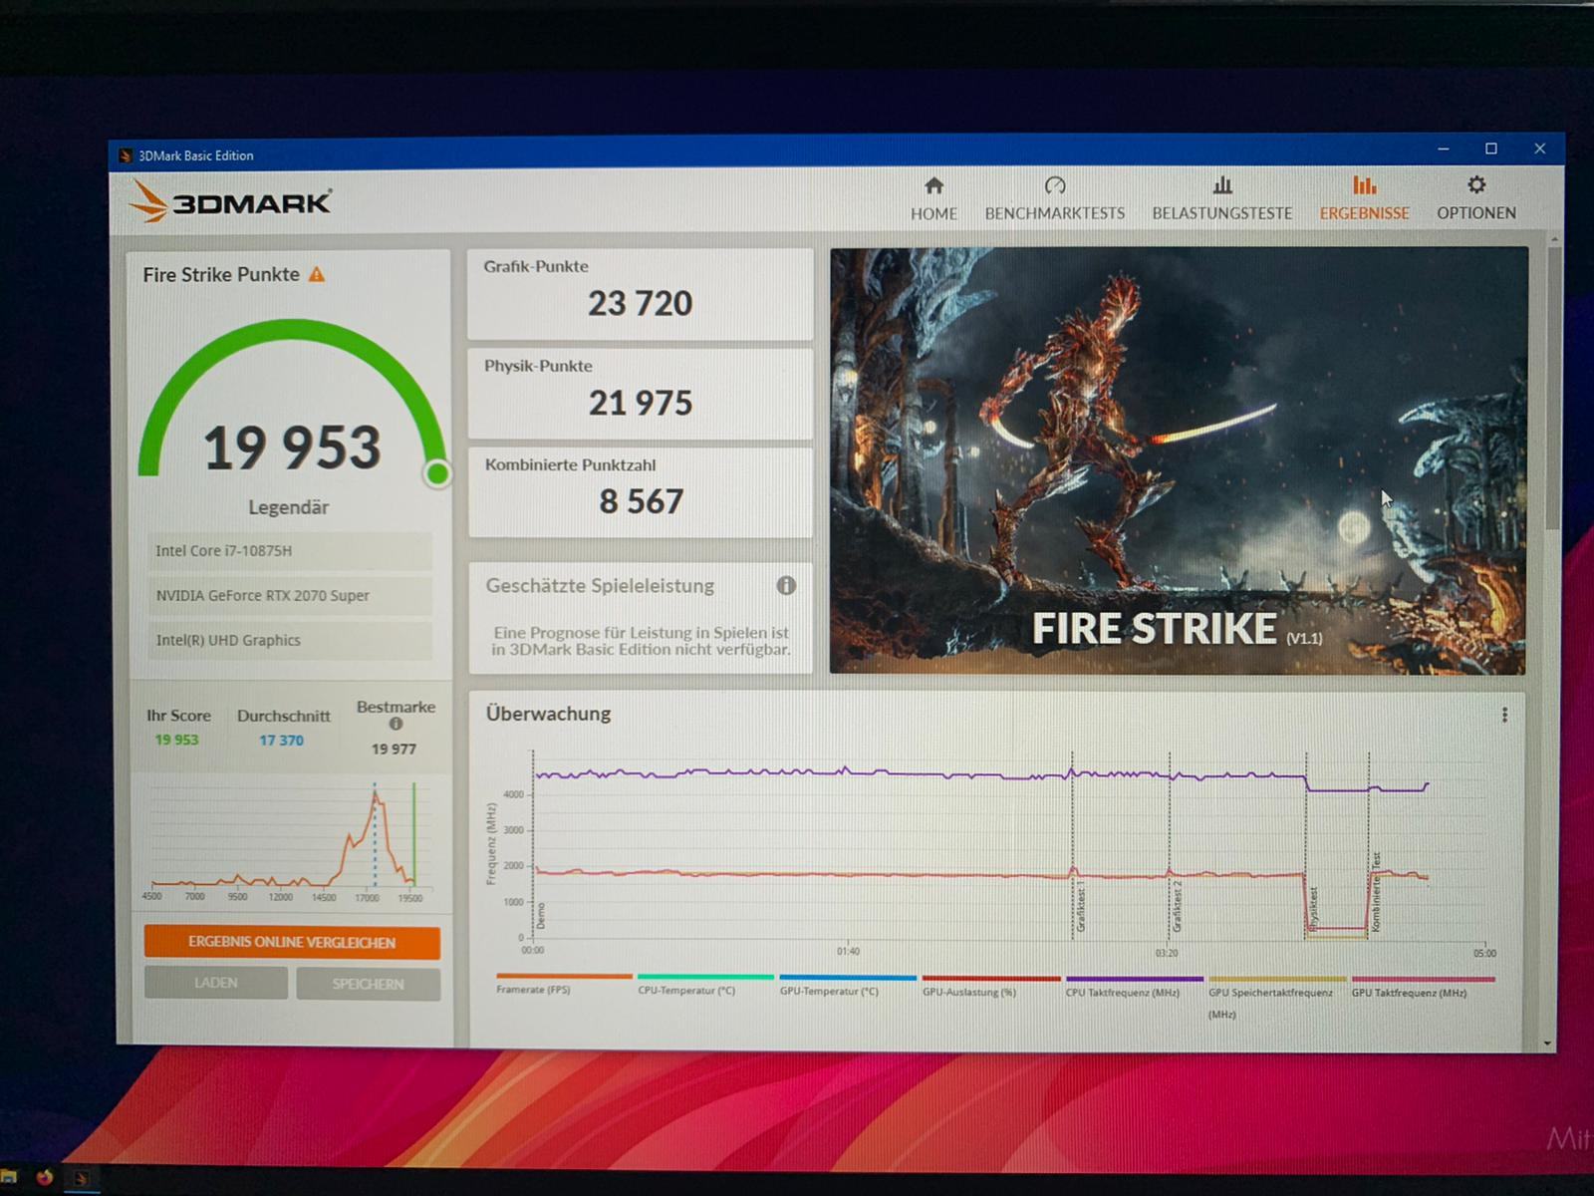This screenshot has width=1594, height=1196.
Task: Click Durchschnitt 17 370 value
Action: [x=281, y=741]
